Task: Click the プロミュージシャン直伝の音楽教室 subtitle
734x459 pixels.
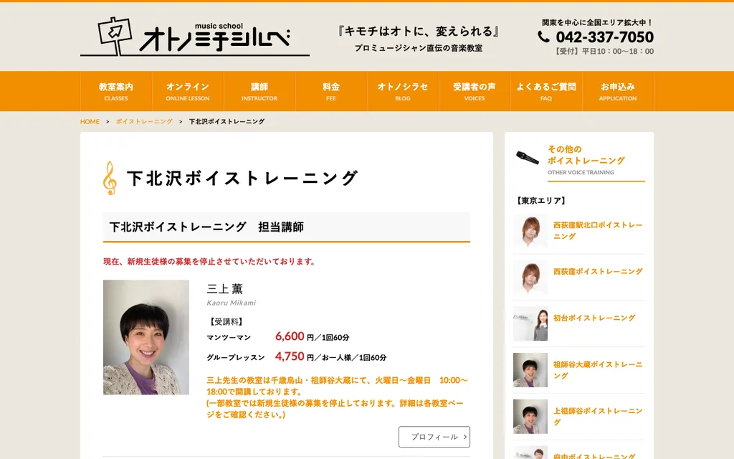Action: click(x=419, y=48)
